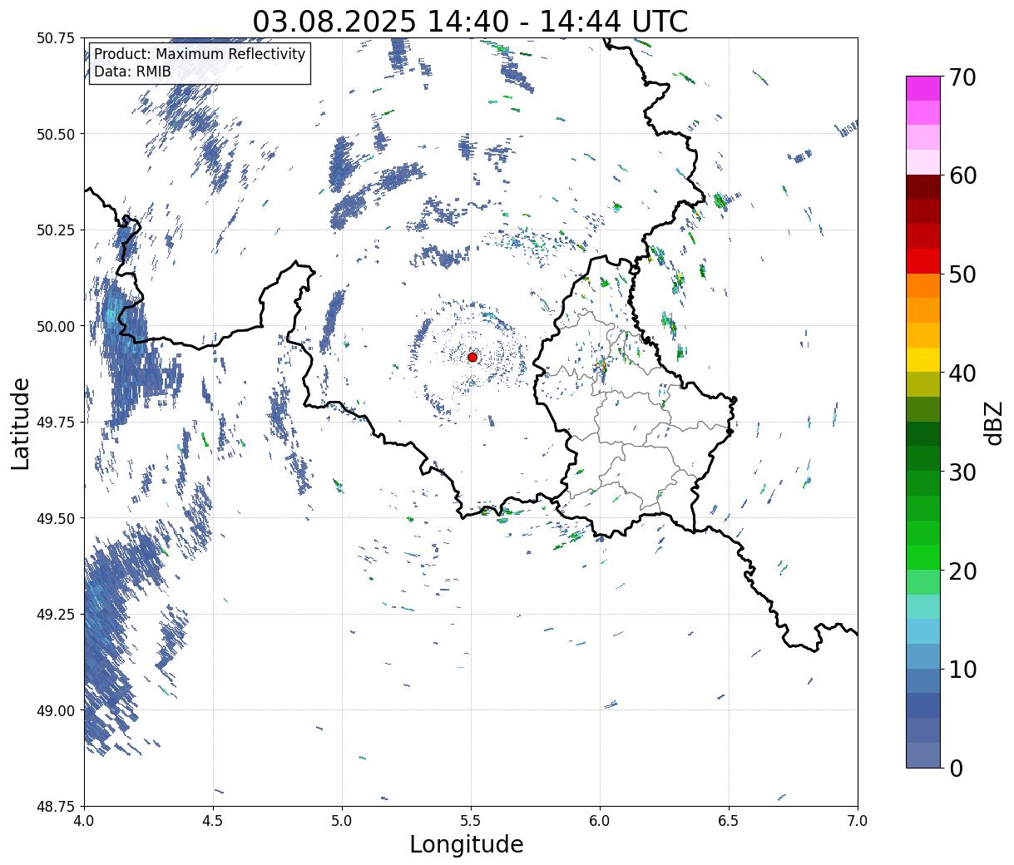This screenshot has height=865, width=1014.
Task: Click the 0 colorbar tick label
Action: pyautogui.click(x=956, y=768)
